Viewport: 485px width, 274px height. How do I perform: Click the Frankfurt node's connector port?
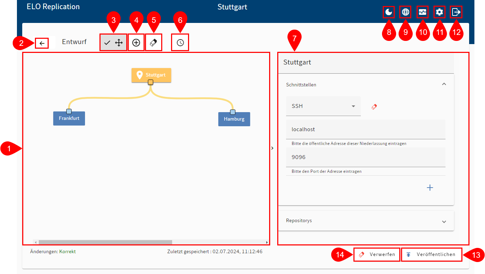(69, 111)
